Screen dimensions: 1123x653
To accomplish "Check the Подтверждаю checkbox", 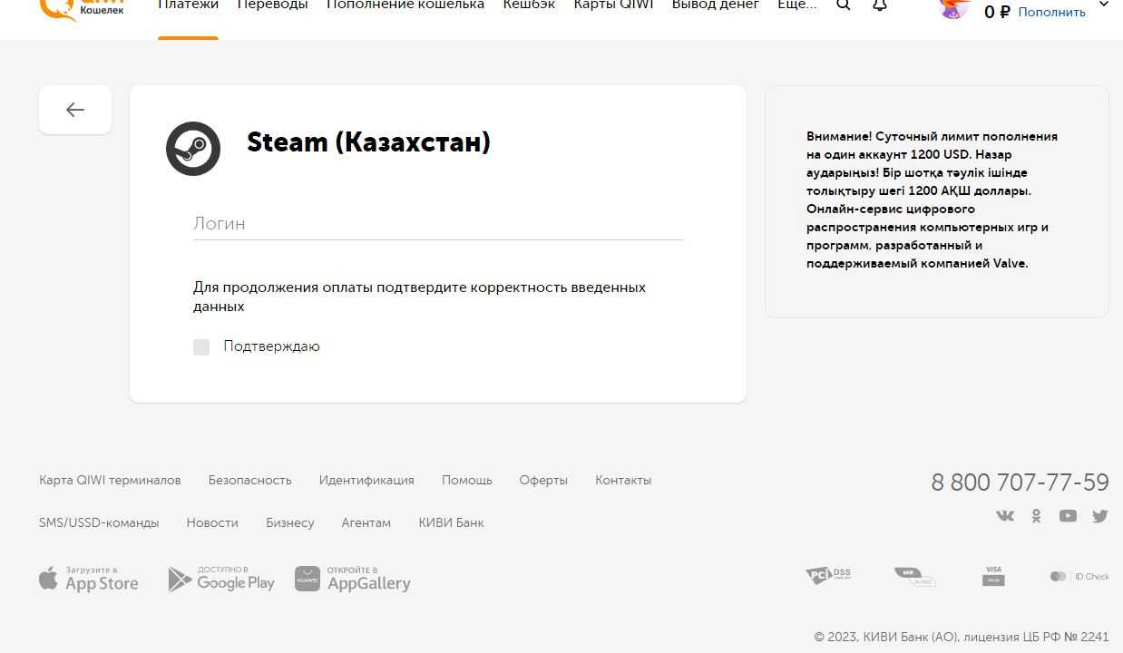I will 201,347.
